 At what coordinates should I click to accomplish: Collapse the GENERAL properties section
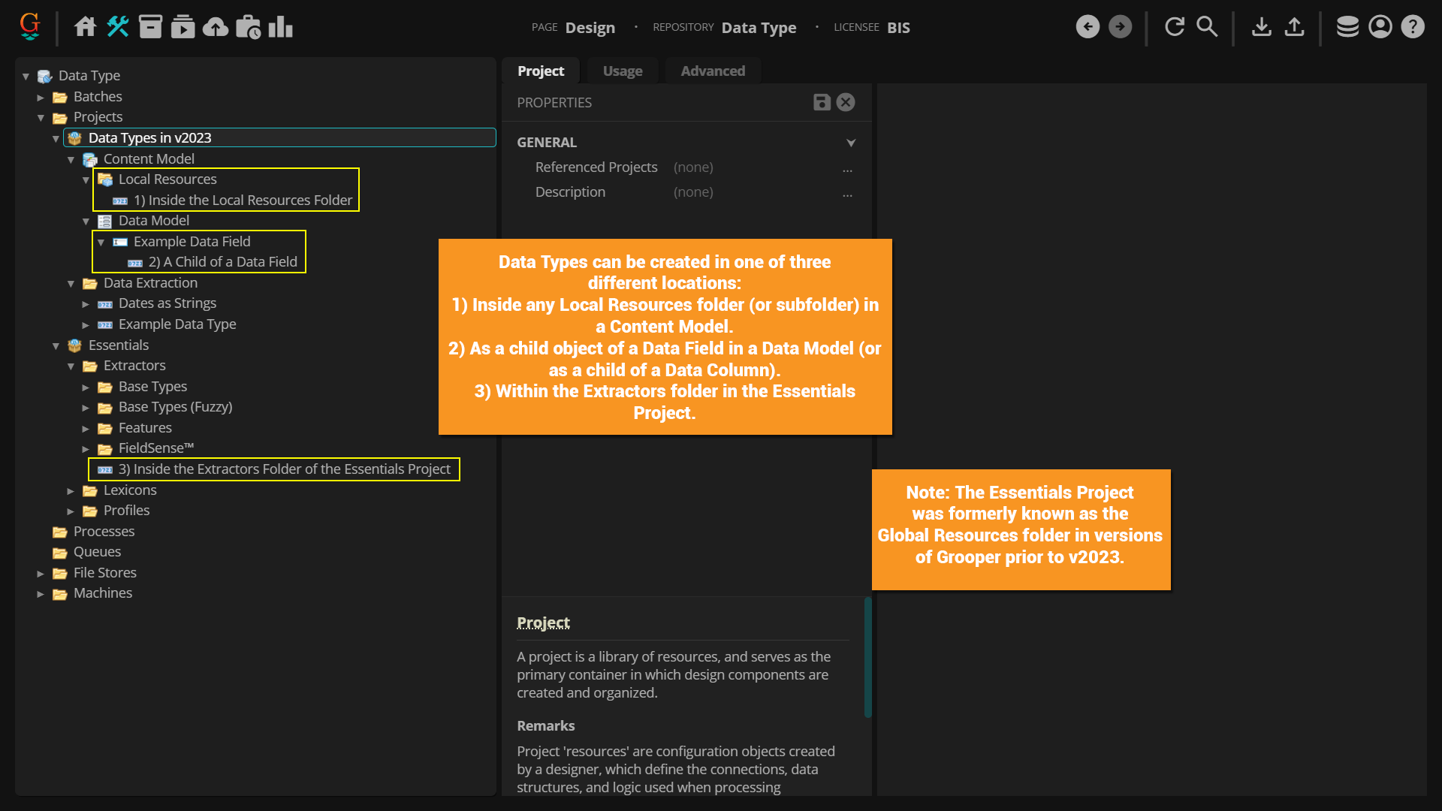tap(851, 143)
